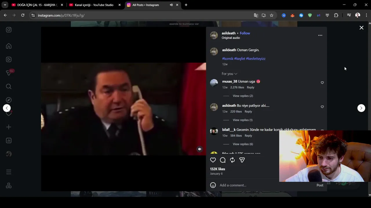
Task: Open Google Translate icon in address bar
Action: (256, 15)
